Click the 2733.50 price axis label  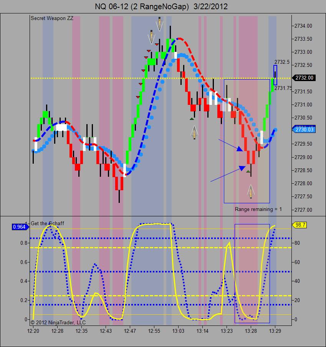pos(303,39)
